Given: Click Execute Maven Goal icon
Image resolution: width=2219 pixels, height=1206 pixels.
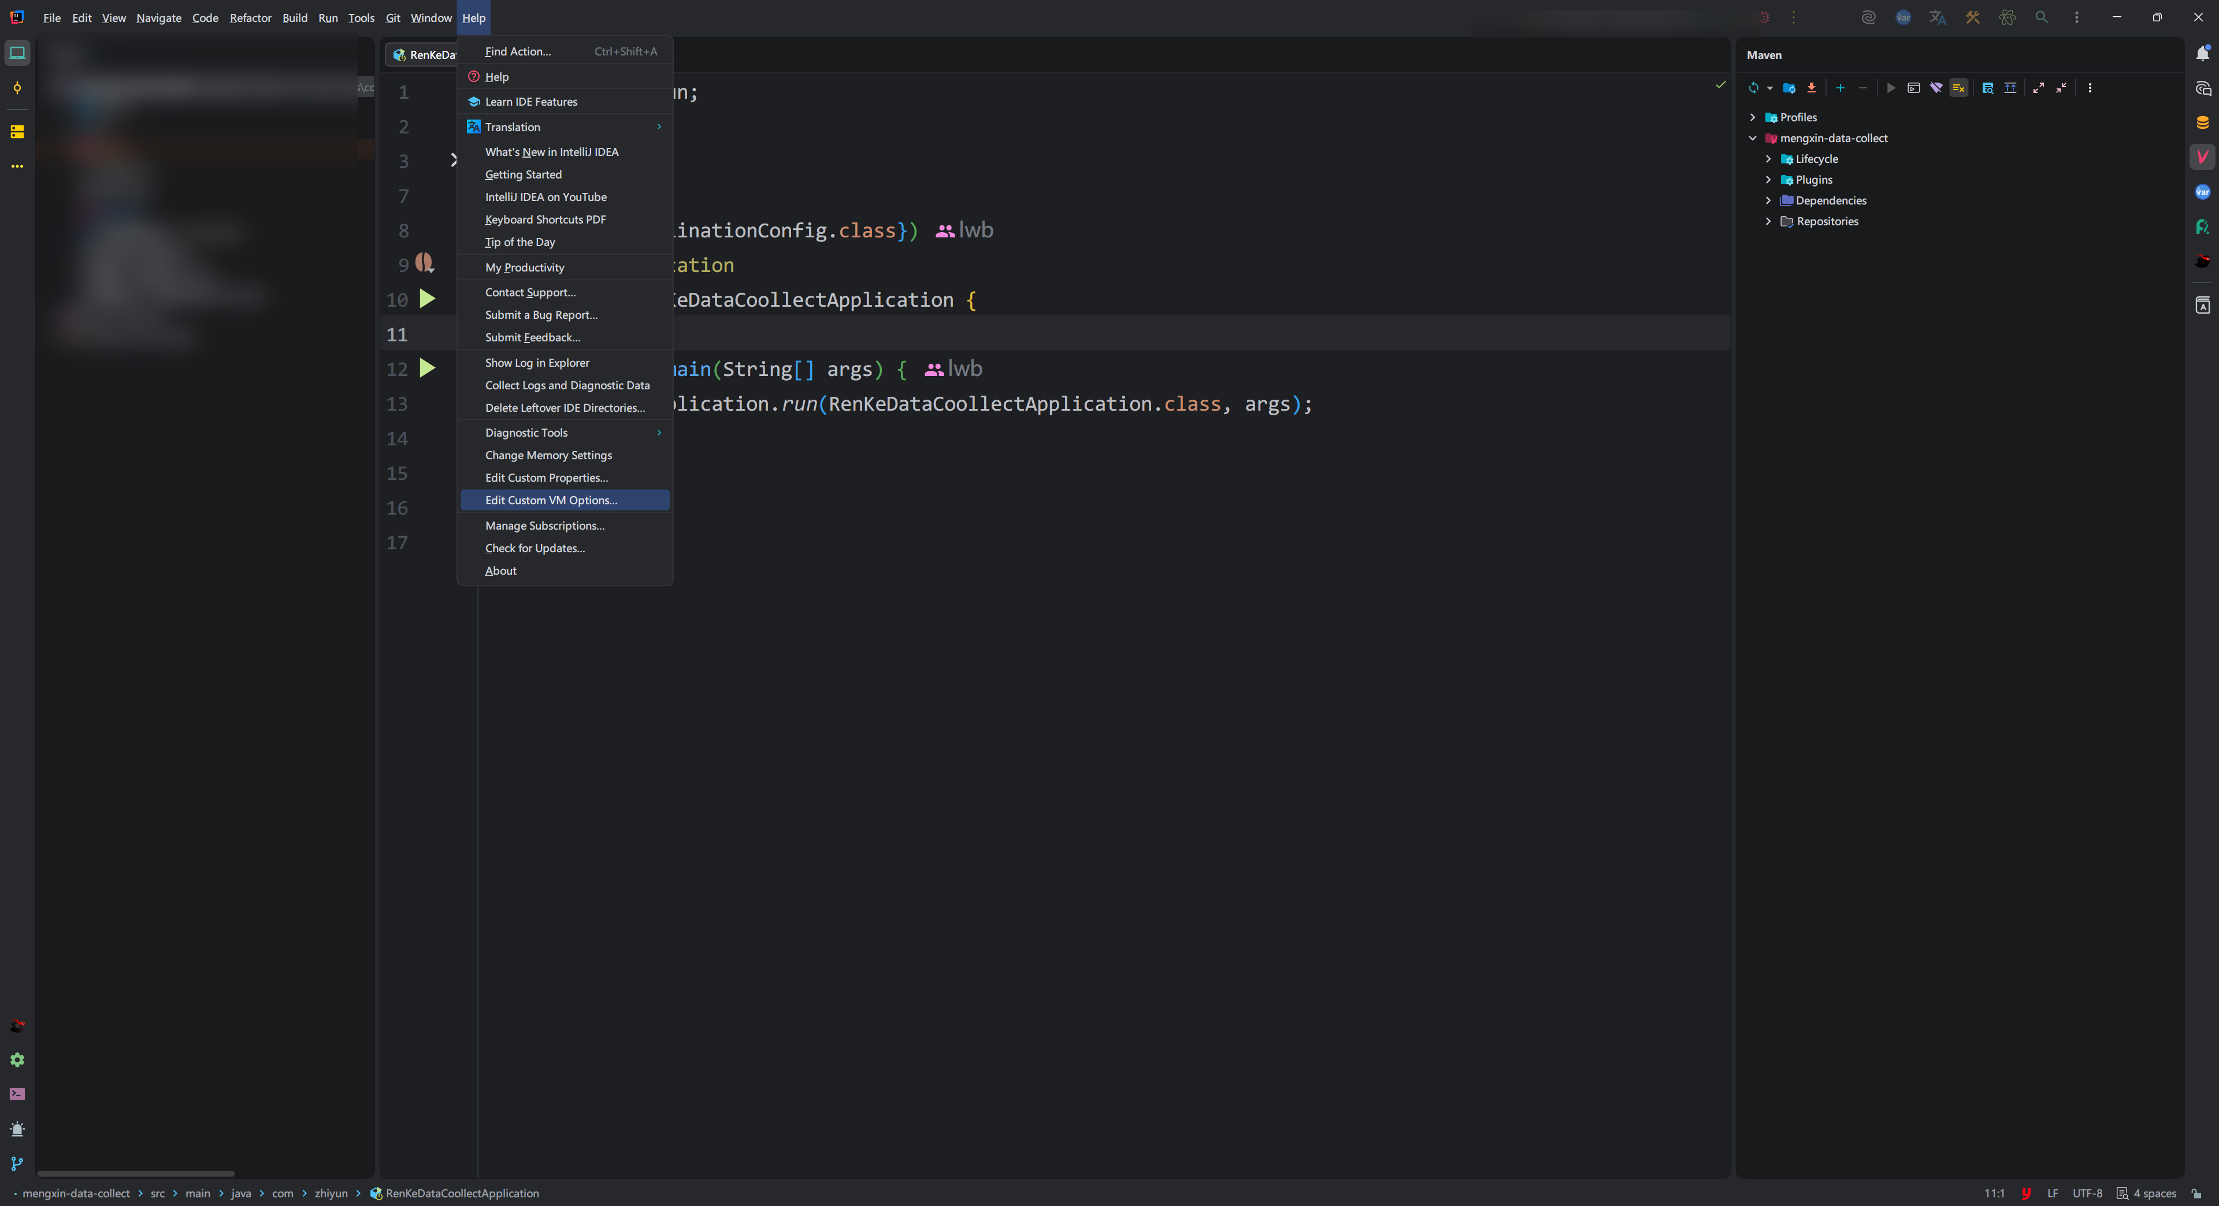Looking at the screenshot, I should [x=1913, y=88].
